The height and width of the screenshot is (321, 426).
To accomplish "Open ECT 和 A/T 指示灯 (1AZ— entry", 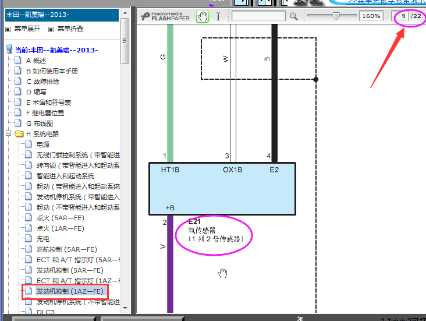I will 78,281.
